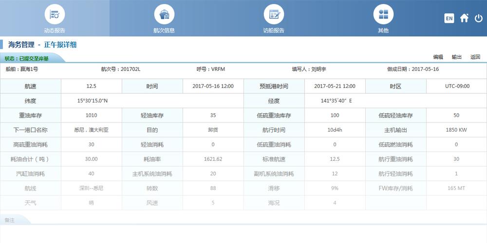The width and height of the screenshot is (487, 243).
Task: Click the 低硫重油库存 value 100
Action: (335, 115)
